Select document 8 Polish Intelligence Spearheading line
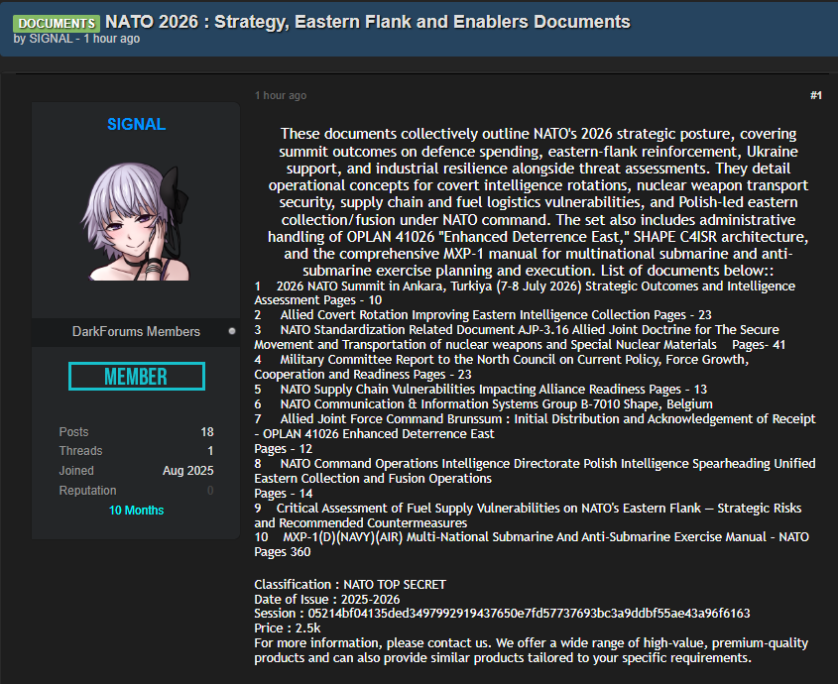 (x=535, y=471)
